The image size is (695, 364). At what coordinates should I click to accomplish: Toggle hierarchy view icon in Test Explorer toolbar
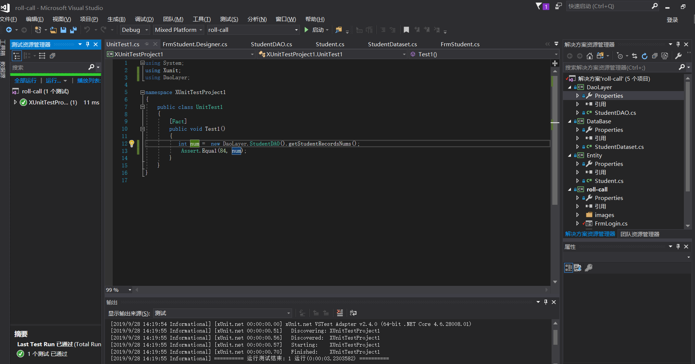(x=17, y=56)
